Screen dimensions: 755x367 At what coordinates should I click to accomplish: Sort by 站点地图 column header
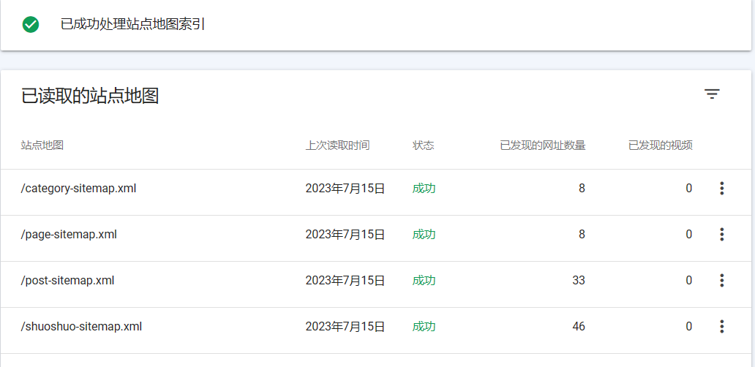42,145
